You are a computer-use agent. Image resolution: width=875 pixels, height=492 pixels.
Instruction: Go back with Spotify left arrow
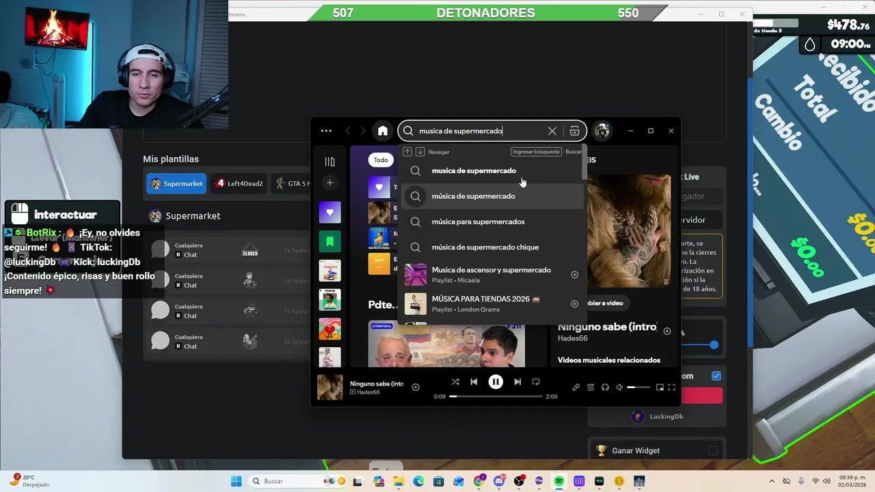347,131
